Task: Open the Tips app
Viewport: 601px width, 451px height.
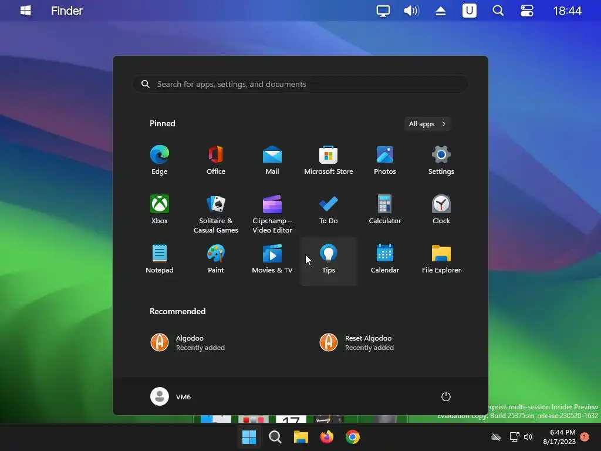Action: tap(329, 261)
